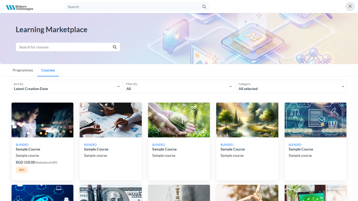Click 'Sample Course' title under river landscape image
Viewport: 358px width, 201px height.
233,149
